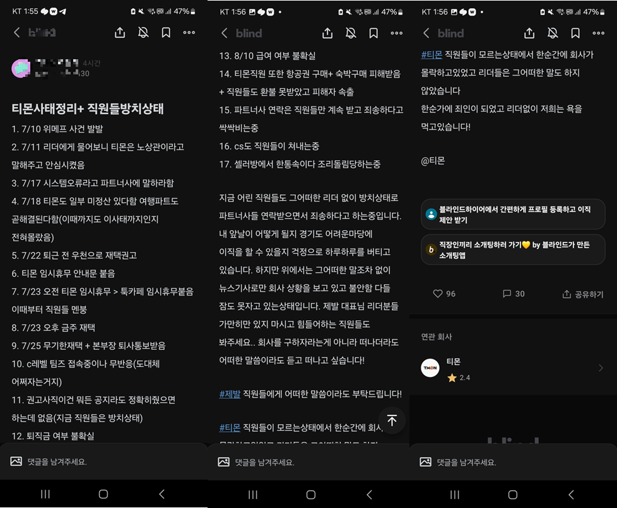Tap Android home button in leftmost screenshot
This screenshot has width=617, height=508.
click(x=103, y=494)
